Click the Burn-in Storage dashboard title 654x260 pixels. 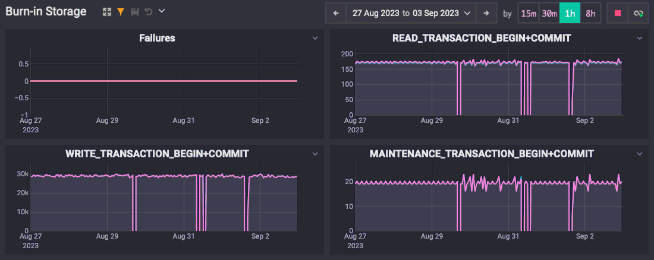point(46,12)
